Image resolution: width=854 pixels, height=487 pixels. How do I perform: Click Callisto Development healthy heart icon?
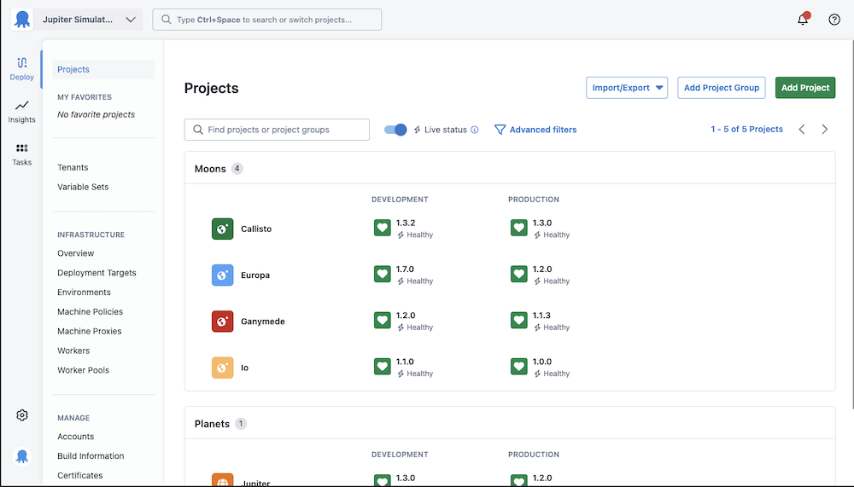(x=383, y=228)
